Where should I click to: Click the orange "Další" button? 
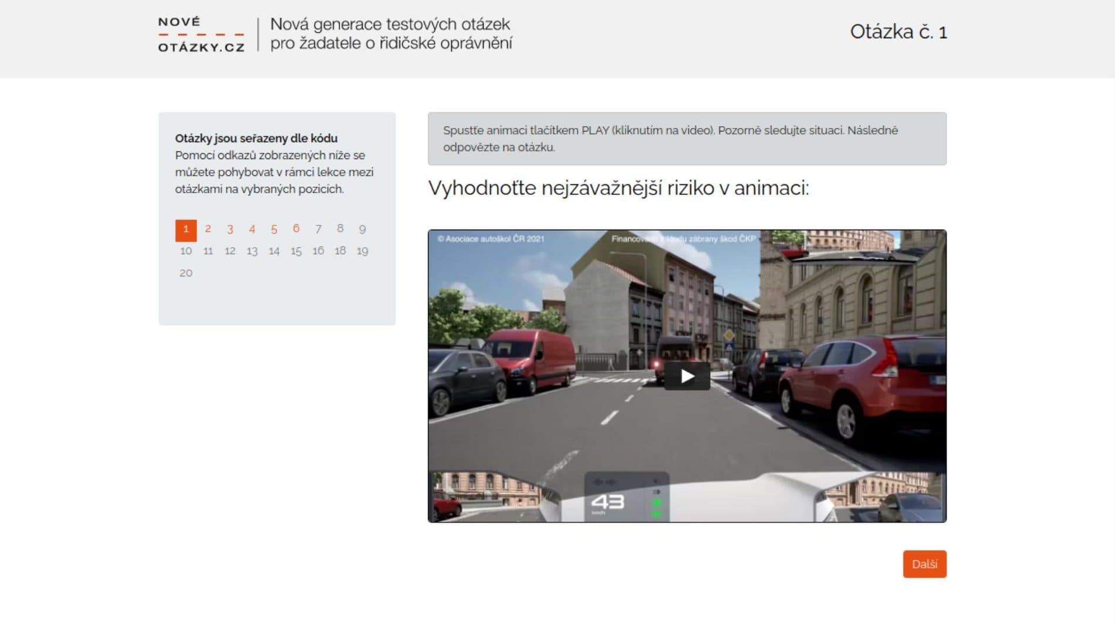point(924,564)
